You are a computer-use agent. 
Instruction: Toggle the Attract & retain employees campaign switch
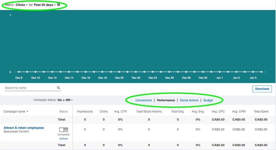click(63, 130)
